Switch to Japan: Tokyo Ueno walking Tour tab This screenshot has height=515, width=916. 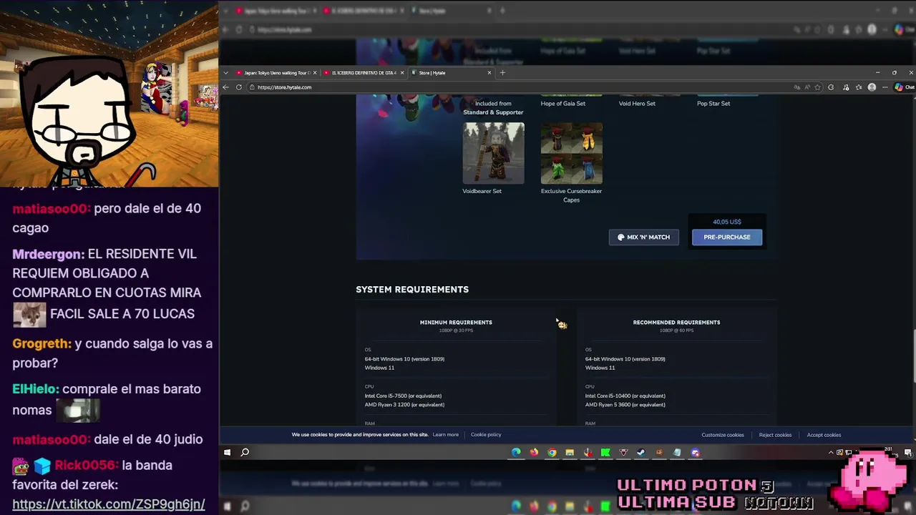[x=276, y=72]
